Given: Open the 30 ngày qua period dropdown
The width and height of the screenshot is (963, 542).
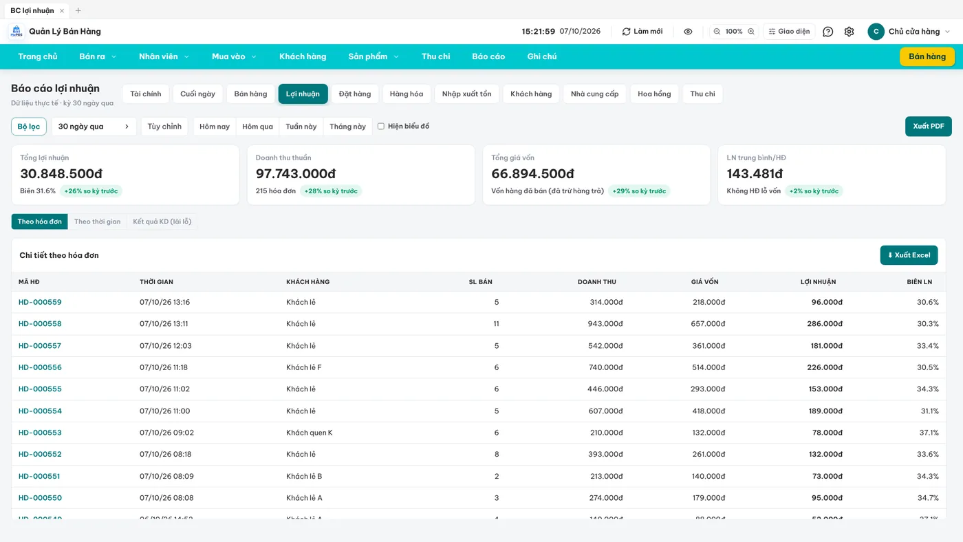Looking at the screenshot, I should point(94,127).
